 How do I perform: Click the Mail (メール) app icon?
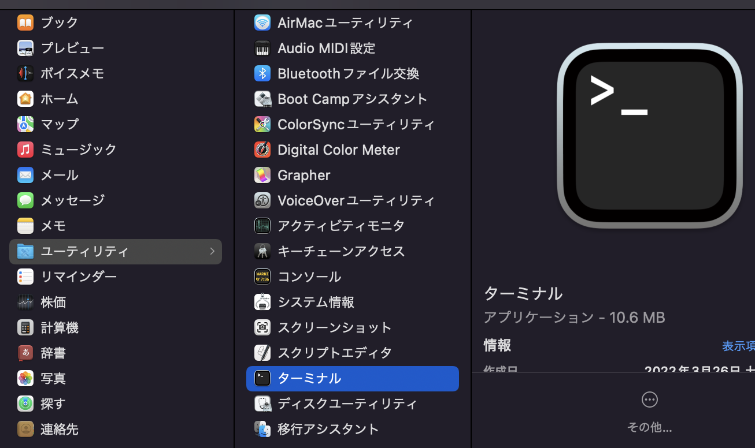click(25, 176)
